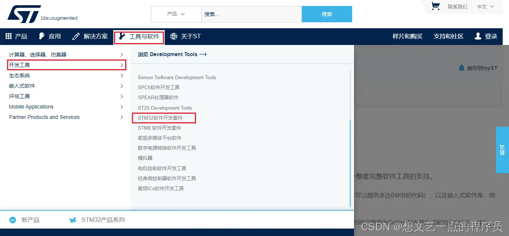Click the person icon next to 登录

point(478,36)
